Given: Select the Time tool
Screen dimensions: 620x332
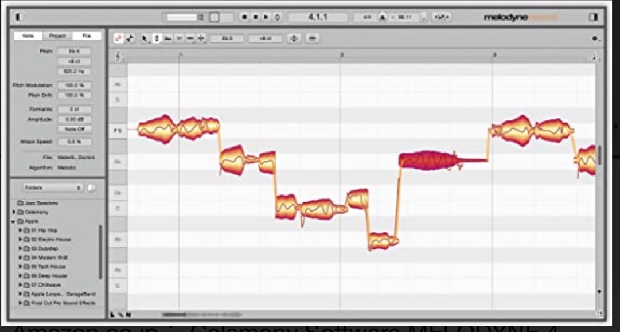Looking at the screenshot, I should pos(190,38).
